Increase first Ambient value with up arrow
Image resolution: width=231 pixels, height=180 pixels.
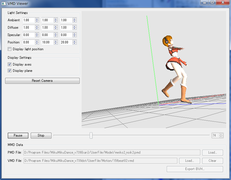(37, 19)
